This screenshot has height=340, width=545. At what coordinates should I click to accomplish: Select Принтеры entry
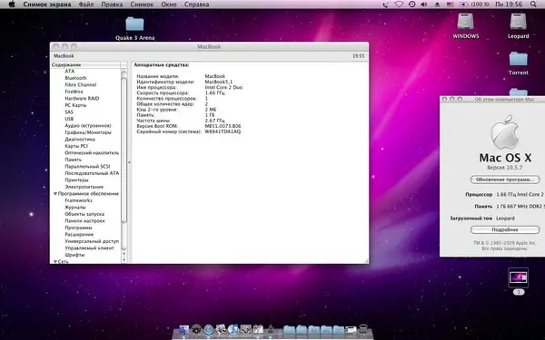[76, 180]
